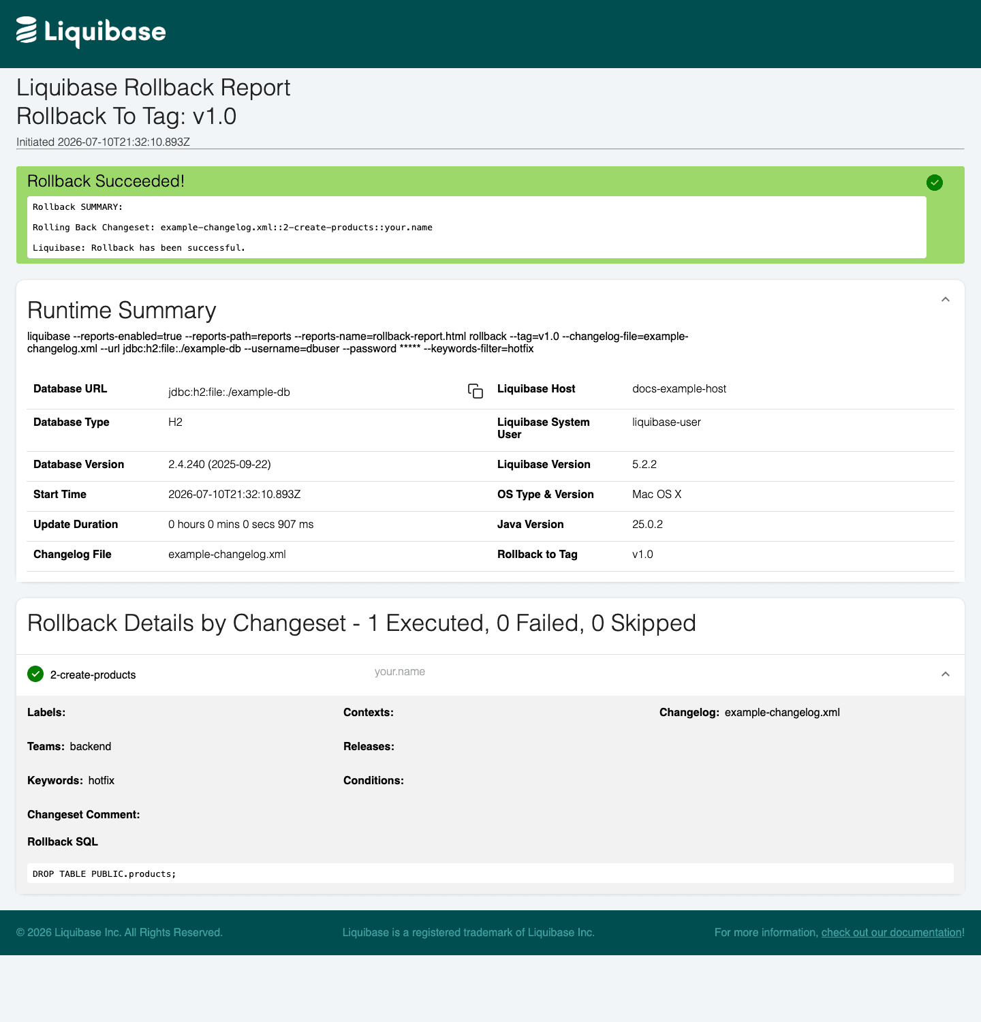981x1022 pixels.
Task: Click the Rollback Succeeded! heading
Action: click(x=106, y=181)
